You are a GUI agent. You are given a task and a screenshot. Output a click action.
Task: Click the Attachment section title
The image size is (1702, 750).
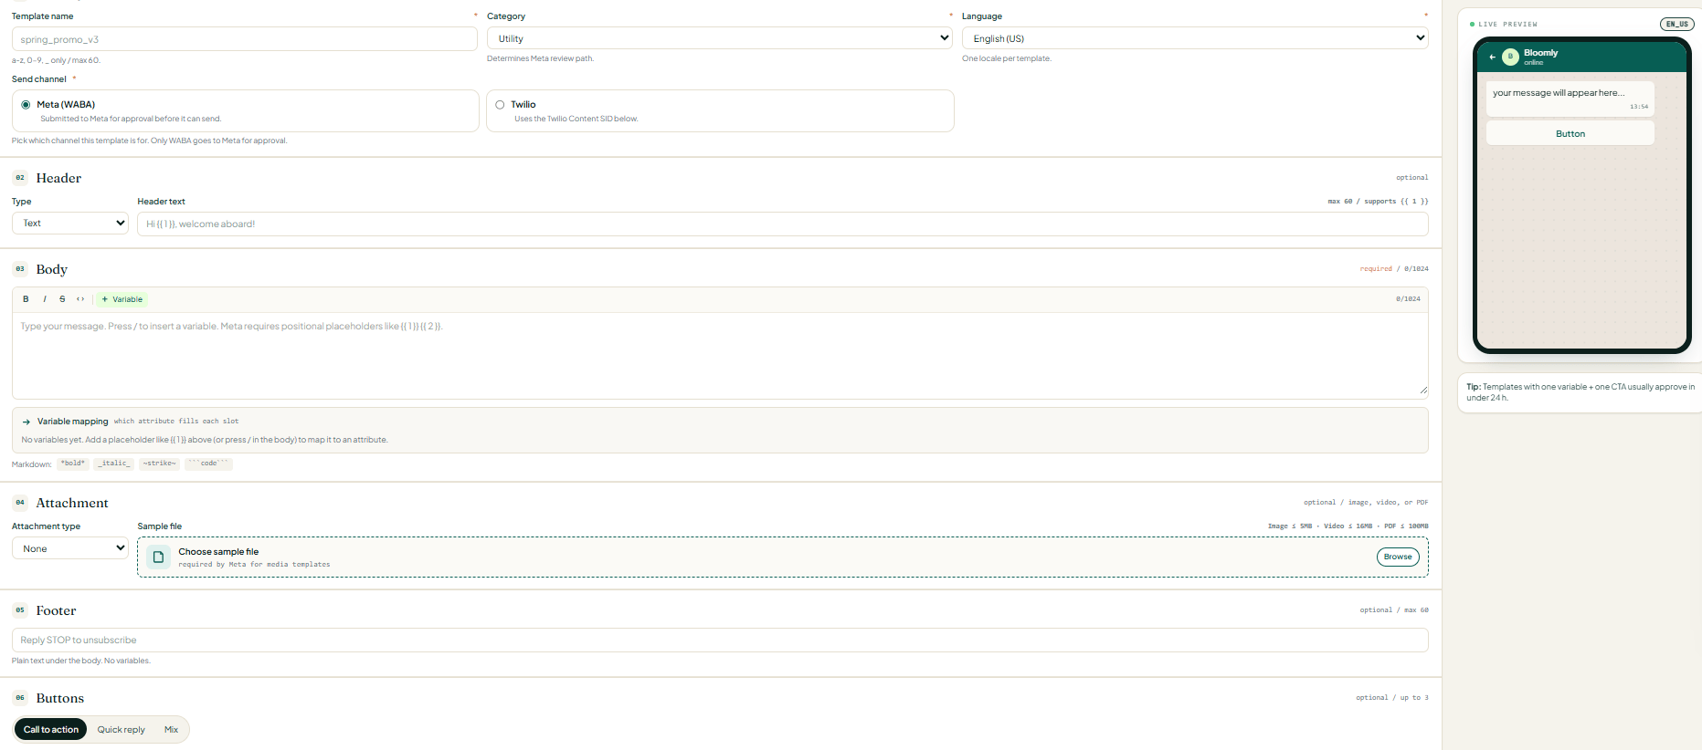pos(72,503)
